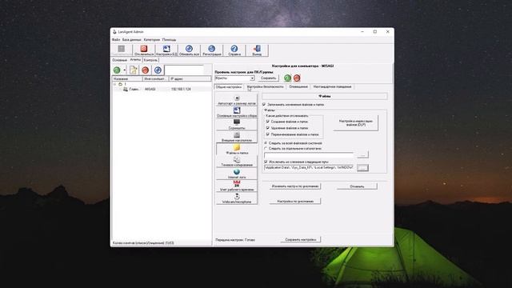
Task: Click the red Отсоединиться toolbar icon
Action: [144, 49]
